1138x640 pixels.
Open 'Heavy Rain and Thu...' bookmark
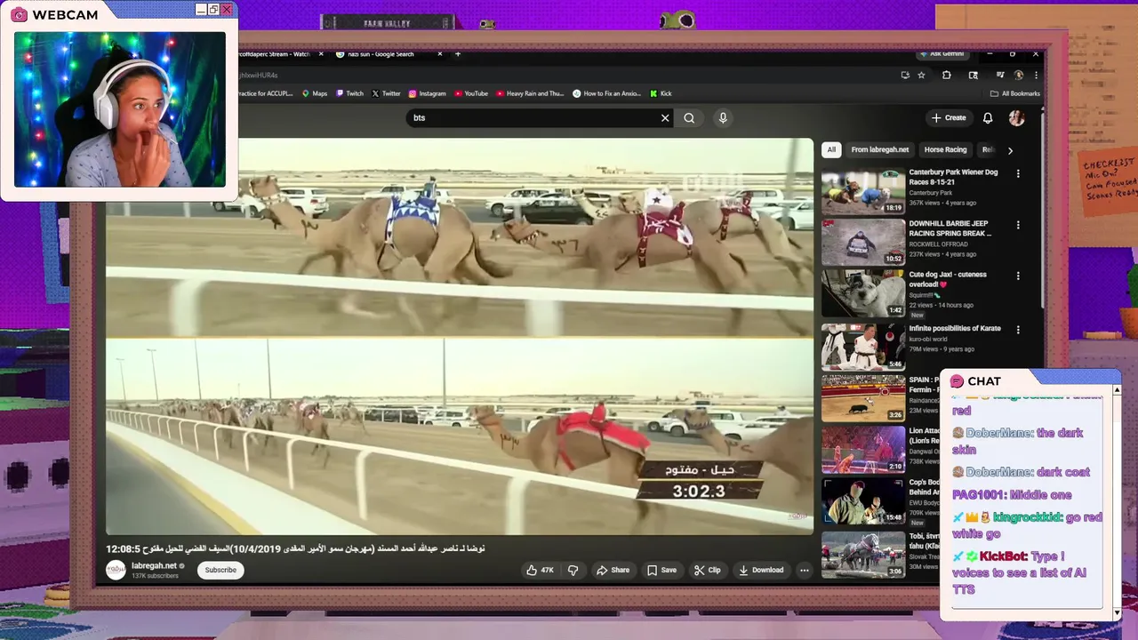coord(530,93)
